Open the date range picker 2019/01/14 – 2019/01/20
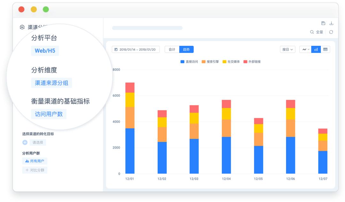 tap(135, 49)
